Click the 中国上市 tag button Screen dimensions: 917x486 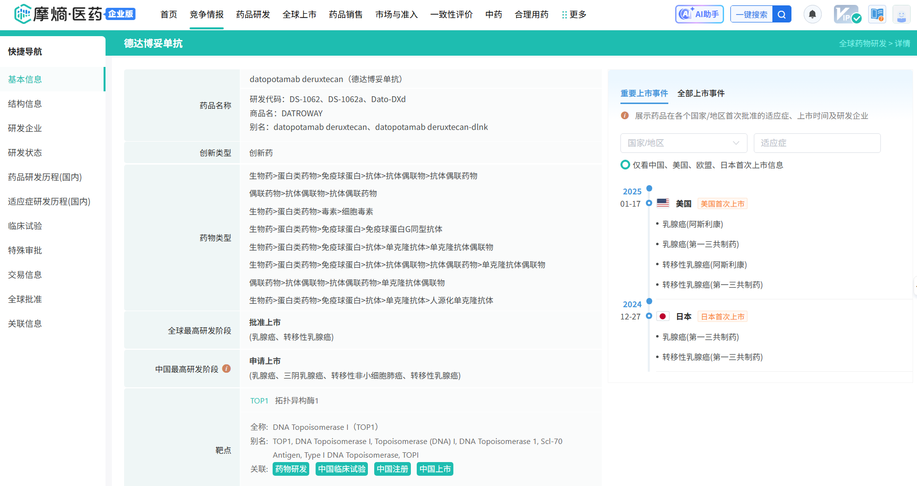[x=435, y=469]
